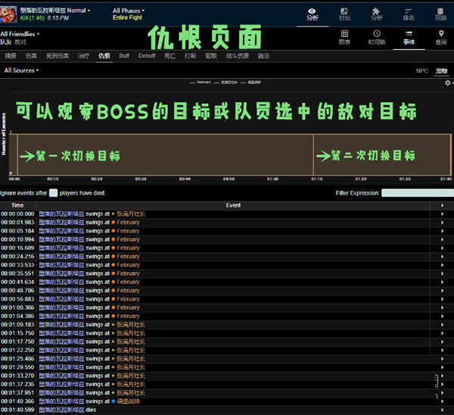
Task: Open the 回放 replay icon tab
Action: point(440,14)
